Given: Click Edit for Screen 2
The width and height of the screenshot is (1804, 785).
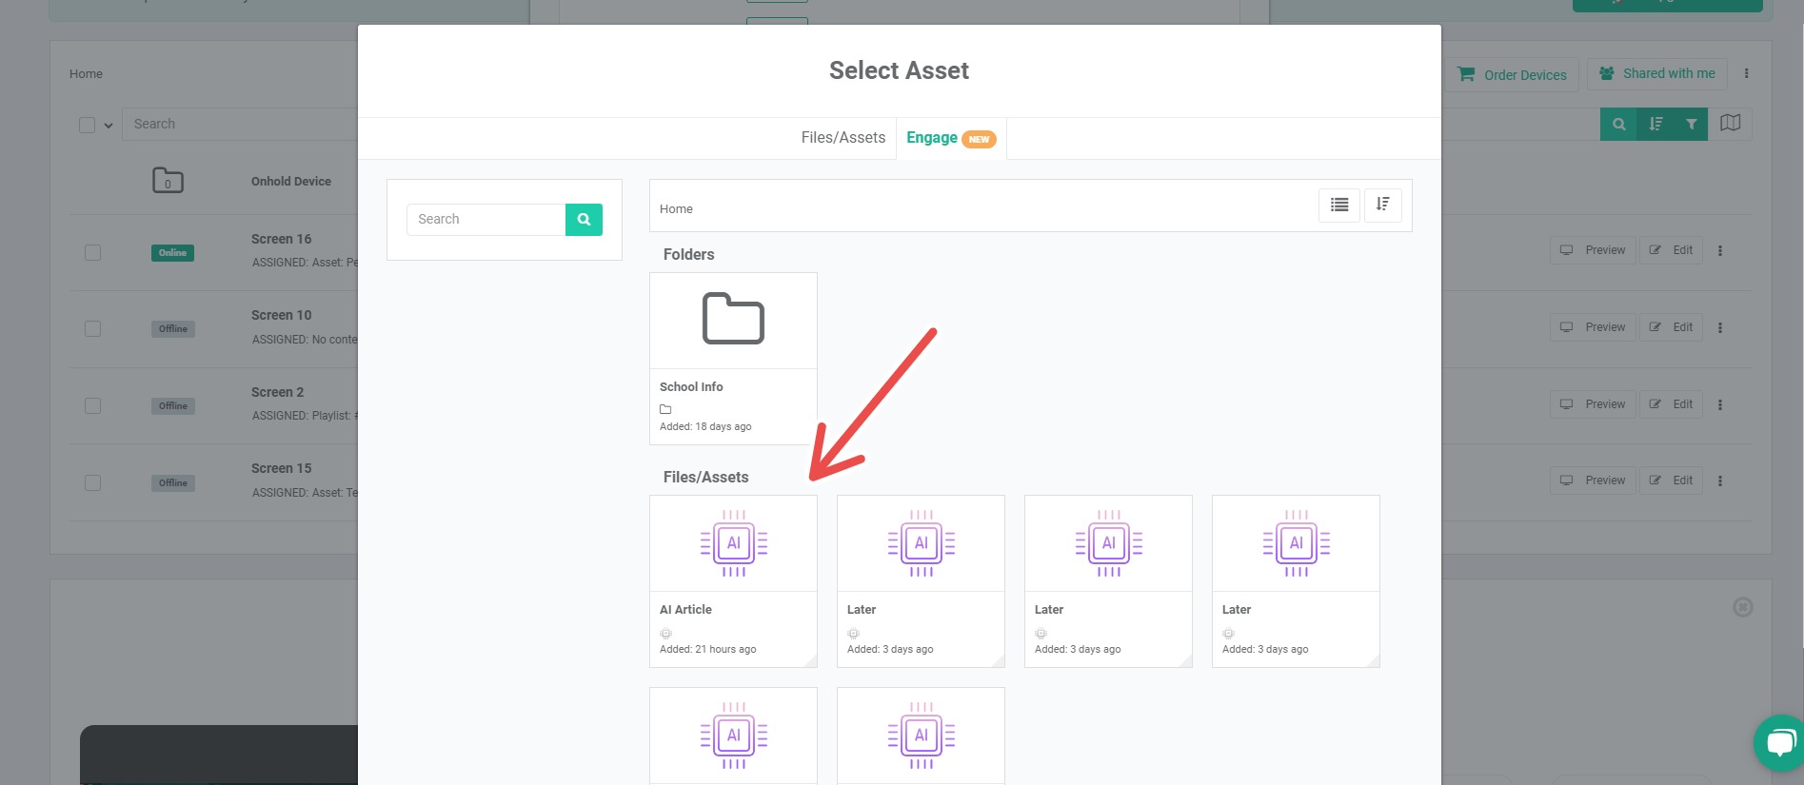Looking at the screenshot, I should coord(1671,404).
